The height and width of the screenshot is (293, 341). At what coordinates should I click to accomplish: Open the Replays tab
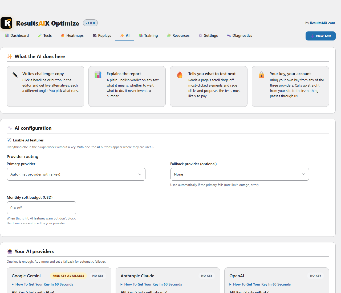tap(102, 35)
